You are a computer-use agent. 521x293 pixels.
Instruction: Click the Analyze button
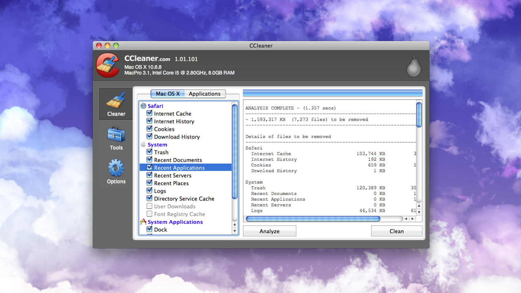[270, 231]
